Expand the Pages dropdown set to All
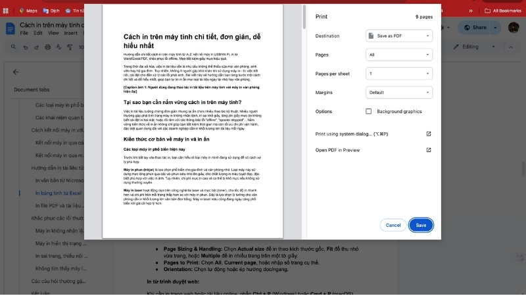The image size is (526, 296). coord(398,55)
